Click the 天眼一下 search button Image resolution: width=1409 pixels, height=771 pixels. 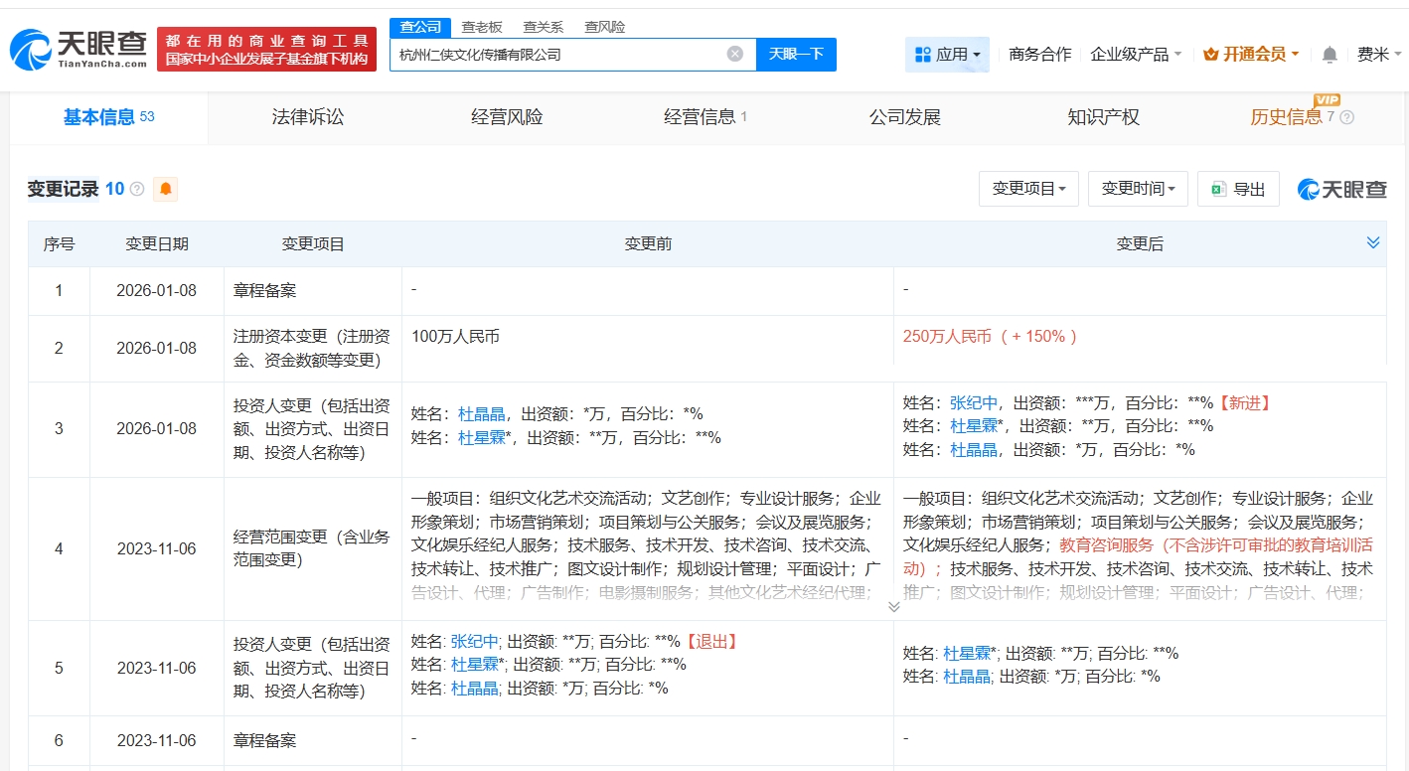point(796,54)
